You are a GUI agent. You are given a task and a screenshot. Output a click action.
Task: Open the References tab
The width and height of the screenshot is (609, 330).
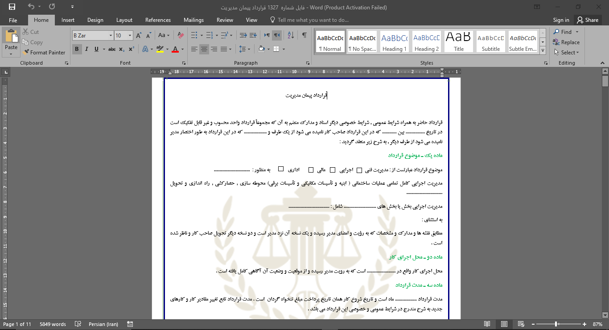(158, 20)
